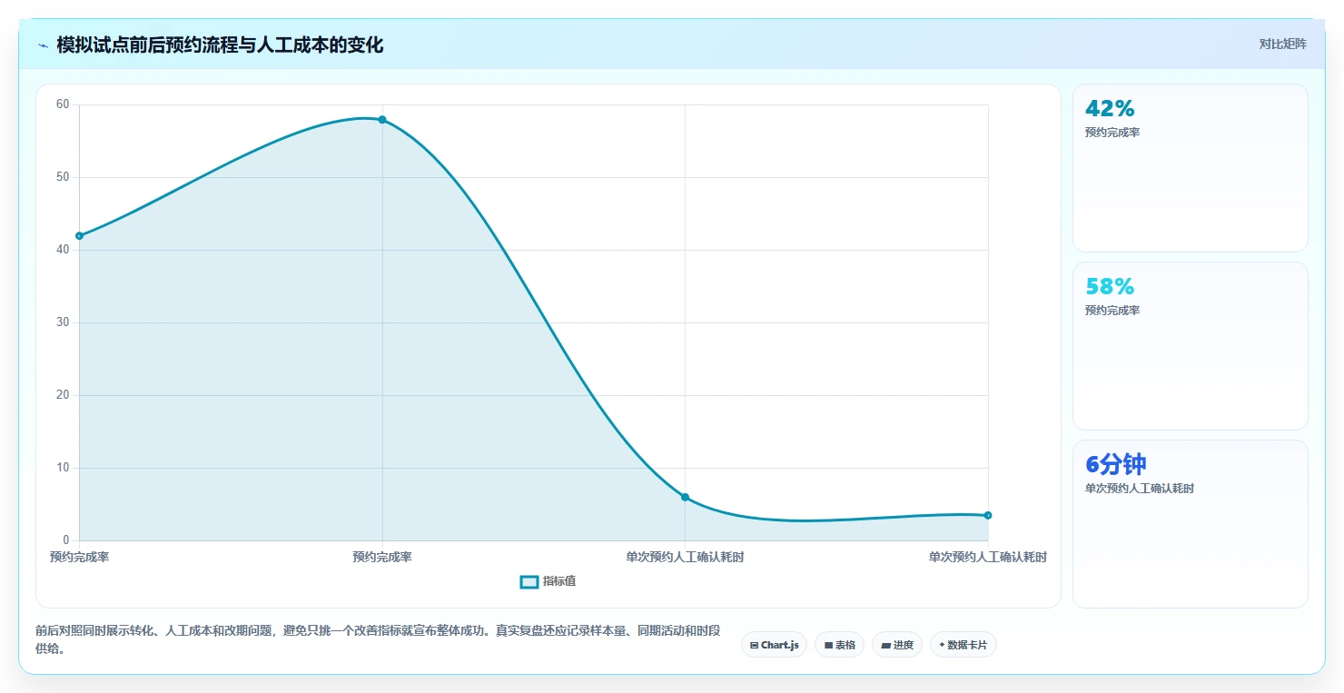This screenshot has width=1344, height=693.
Task: Toggle the 指标值 legend entry
Action: pos(548,581)
